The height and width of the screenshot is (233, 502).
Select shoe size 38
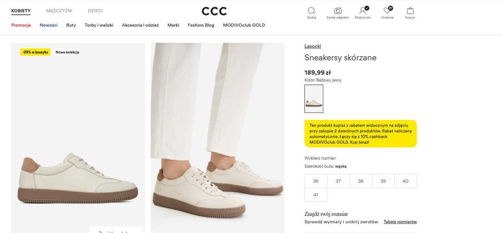(360, 181)
